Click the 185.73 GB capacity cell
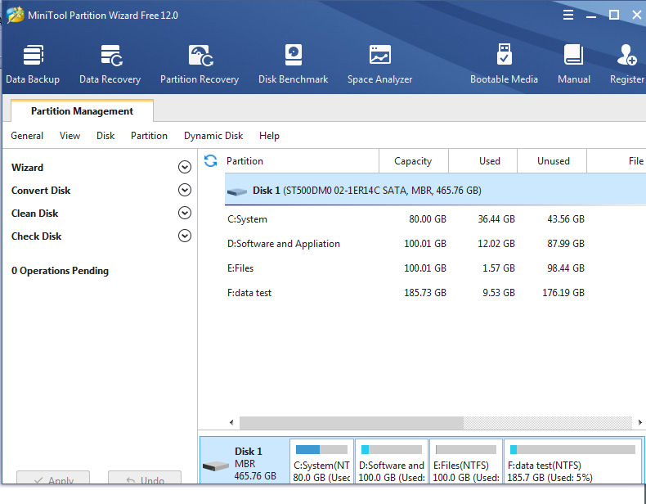The width and height of the screenshot is (646, 504). (x=424, y=293)
